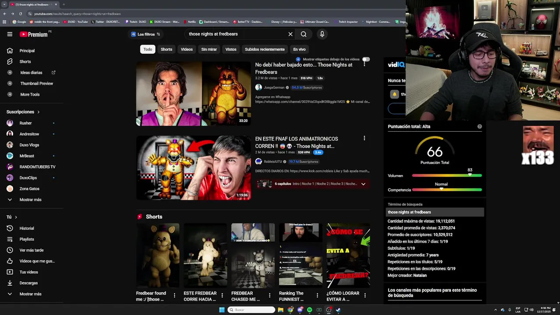Open the YouTube hamburger guide menu
560x315 pixels.
coord(10,34)
